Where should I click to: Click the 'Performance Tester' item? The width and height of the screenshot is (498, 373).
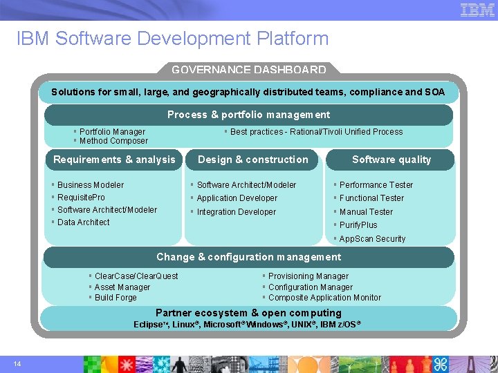376,185
